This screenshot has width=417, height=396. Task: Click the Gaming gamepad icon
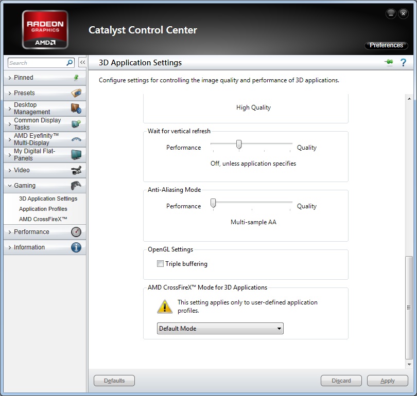click(76, 185)
